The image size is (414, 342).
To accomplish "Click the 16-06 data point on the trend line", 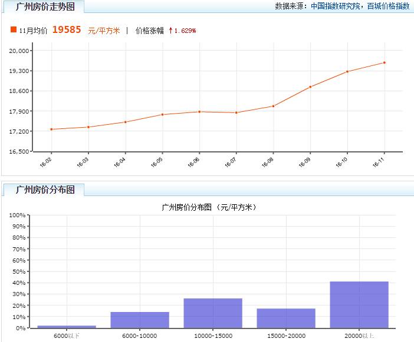I will point(199,112).
